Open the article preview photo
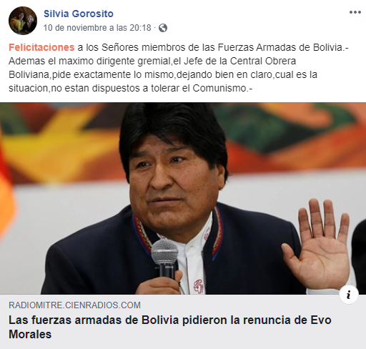Screen dimensions: 366x349 point(183,198)
